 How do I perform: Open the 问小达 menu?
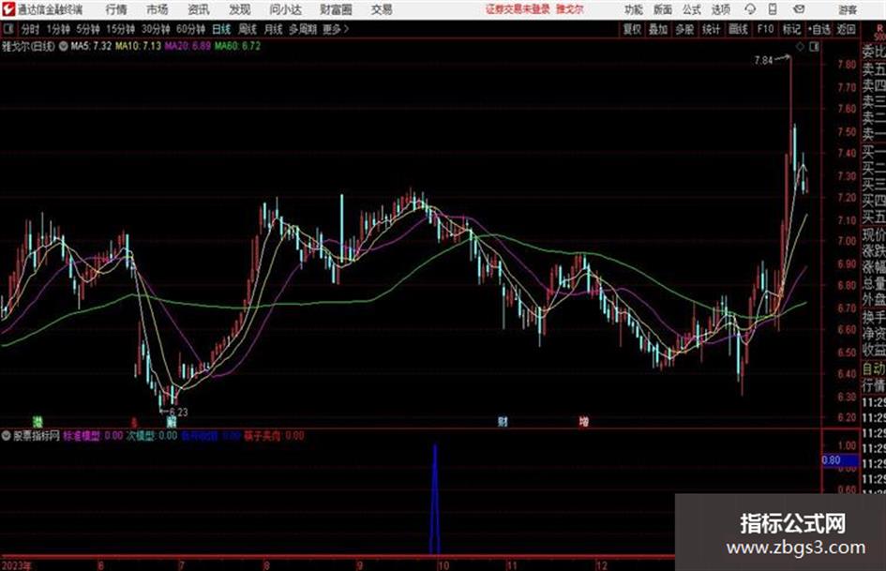click(285, 9)
